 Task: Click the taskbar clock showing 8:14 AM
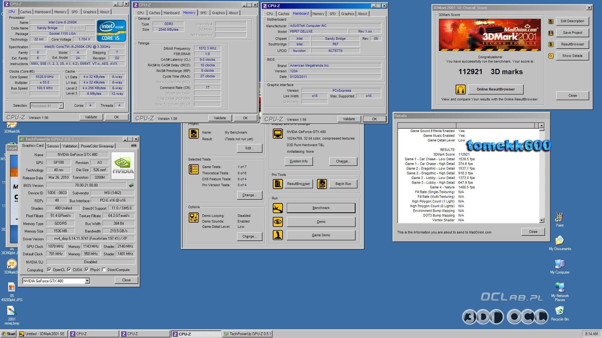(591, 334)
